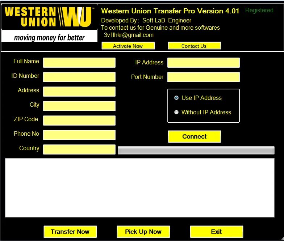The width and height of the screenshot is (284, 241).
Task: Click the moving money for better slogan
Action: (49, 38)
